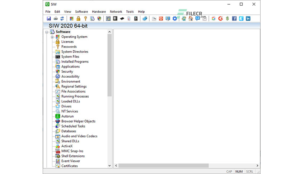Select Passwords in the tree
300x174 pixels.
pos(69,47)
